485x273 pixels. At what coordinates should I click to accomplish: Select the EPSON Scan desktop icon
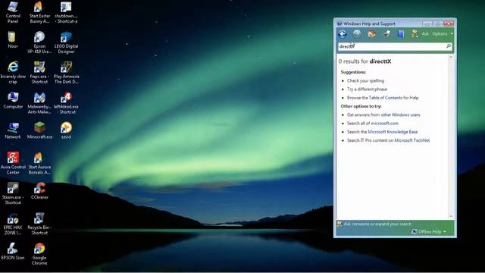(13, 251)
